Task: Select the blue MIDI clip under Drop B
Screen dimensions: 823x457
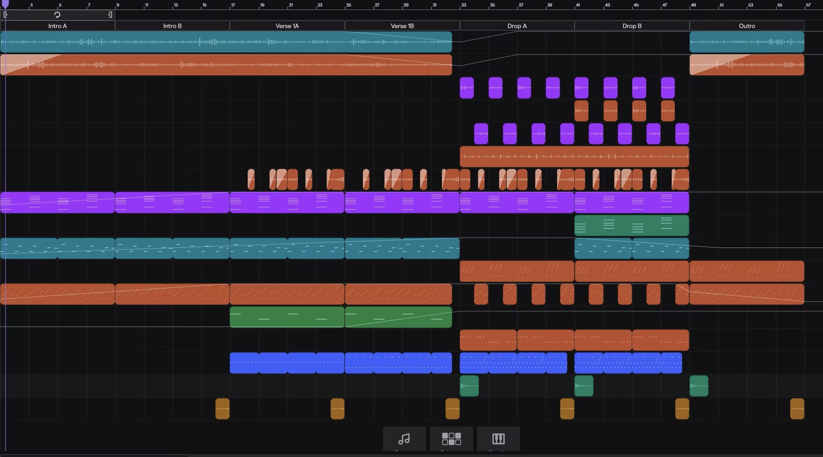Action: 628,363
